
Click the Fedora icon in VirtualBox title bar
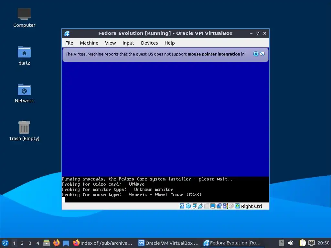point(67,33)
